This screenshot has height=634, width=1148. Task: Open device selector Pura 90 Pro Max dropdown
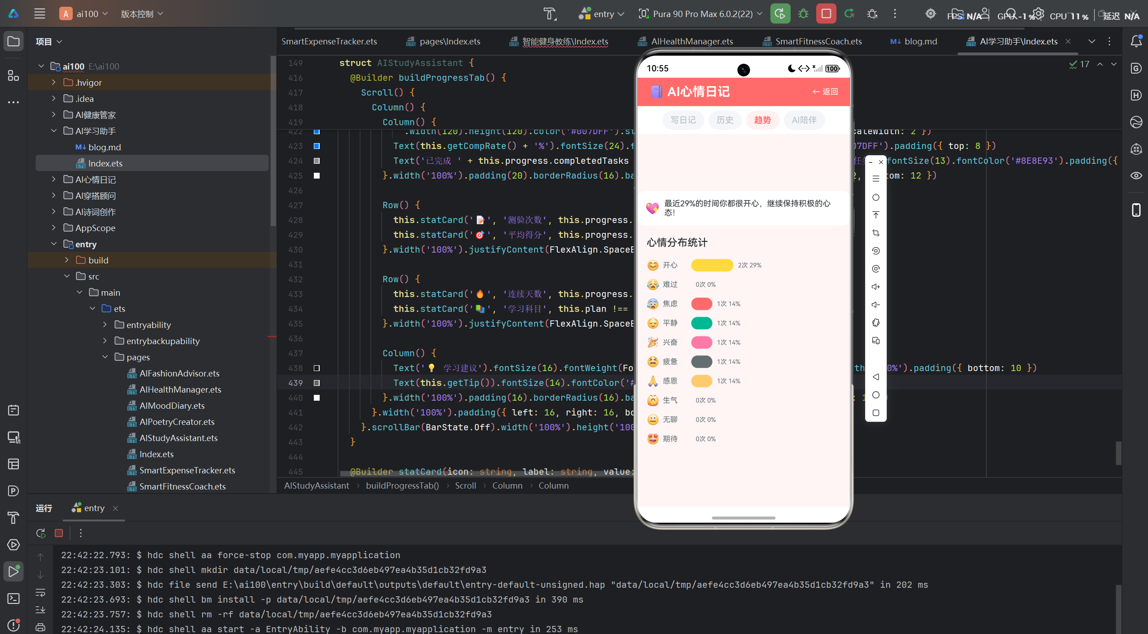(700, 14)
